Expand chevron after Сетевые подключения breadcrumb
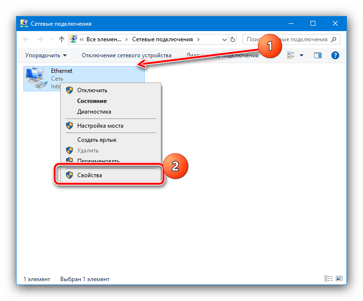 pyautogui.click(x=198, y=39)
